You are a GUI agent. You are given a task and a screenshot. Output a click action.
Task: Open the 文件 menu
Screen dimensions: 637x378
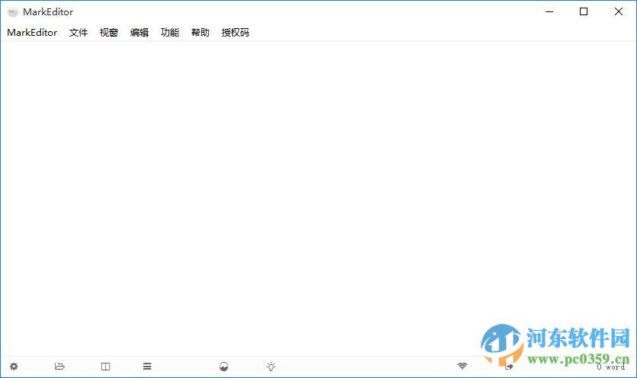(78, 33)
